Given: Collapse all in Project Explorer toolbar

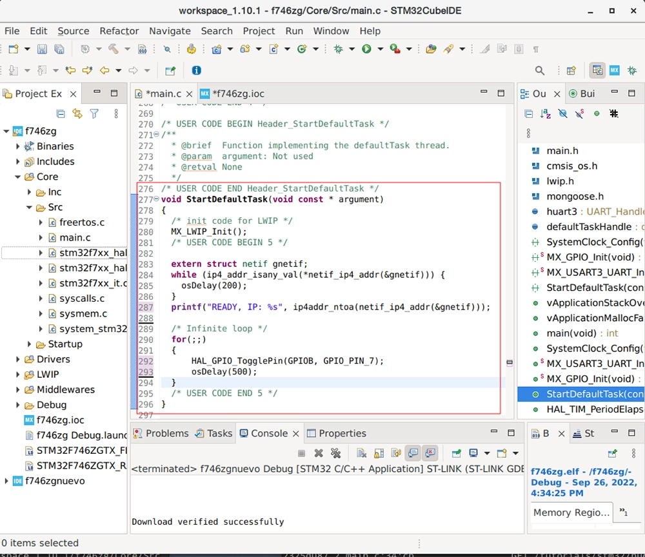Looking at the screenshot, I should tap(61, 113).
